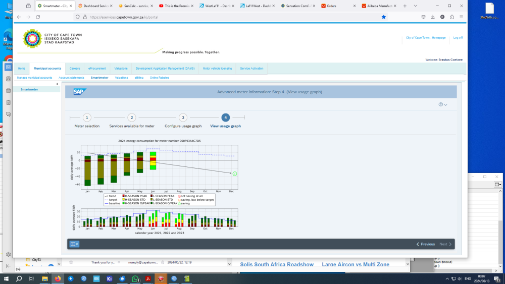The image size is (505, 284).
Task: Open the Municipal accounts tab
Action: [47, 69]
